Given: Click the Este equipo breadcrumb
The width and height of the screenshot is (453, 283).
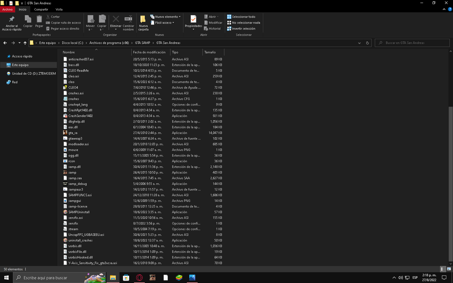Looking at the screenshot, I should 47,43.
